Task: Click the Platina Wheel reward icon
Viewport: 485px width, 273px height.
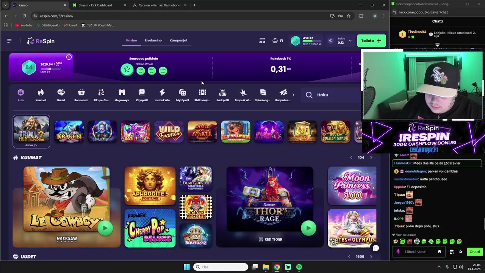Action: [127, 70]
